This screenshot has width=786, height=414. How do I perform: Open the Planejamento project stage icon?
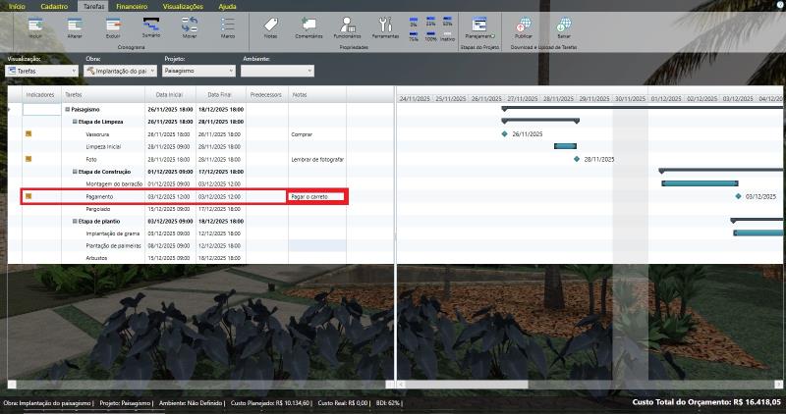(x=481, y=26)
